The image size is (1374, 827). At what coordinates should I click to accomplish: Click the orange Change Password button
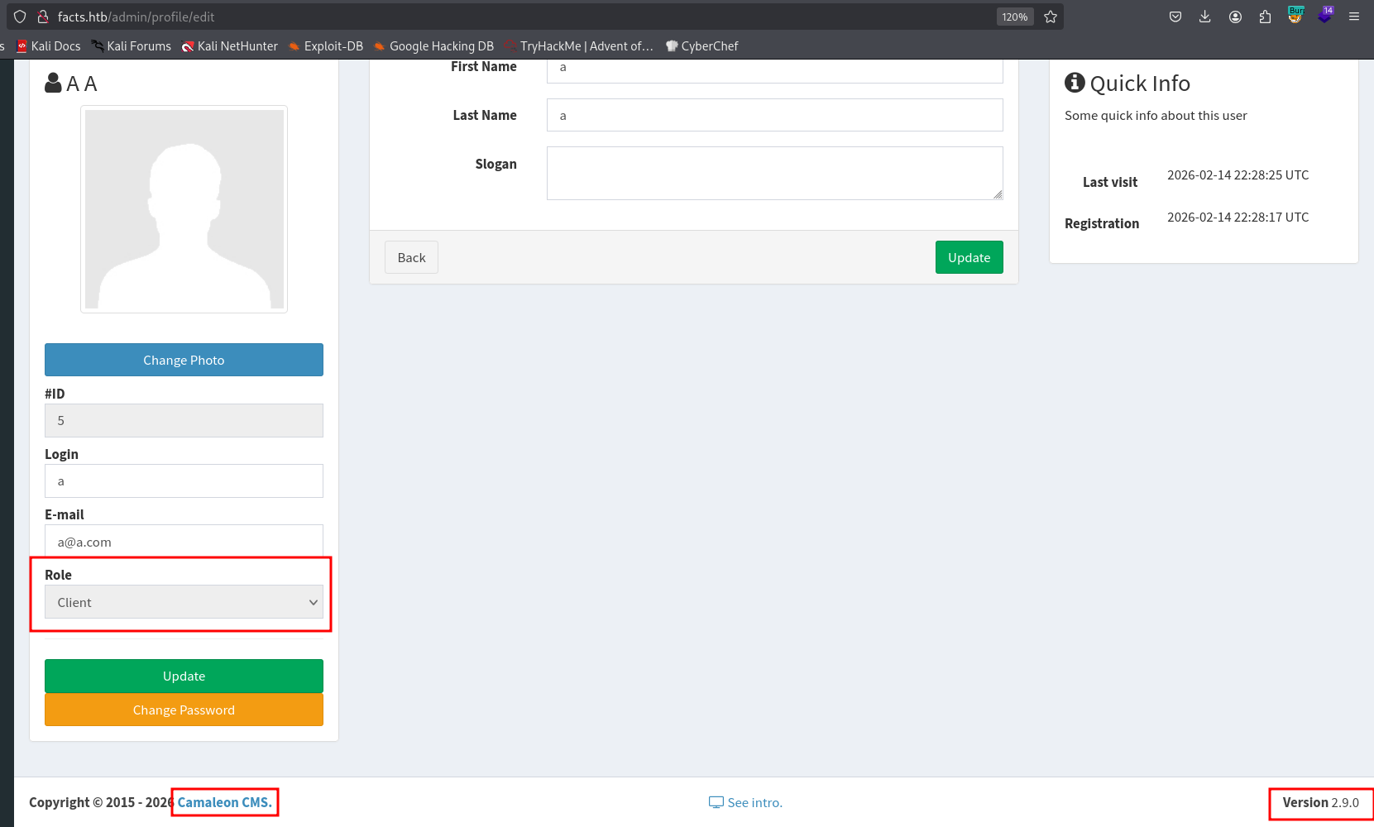click(184, 710)
